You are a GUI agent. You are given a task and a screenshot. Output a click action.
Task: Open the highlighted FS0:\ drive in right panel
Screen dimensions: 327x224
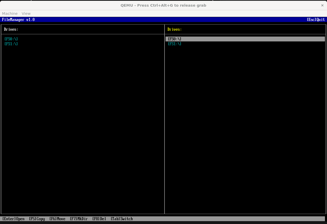(x=174, y=39)
